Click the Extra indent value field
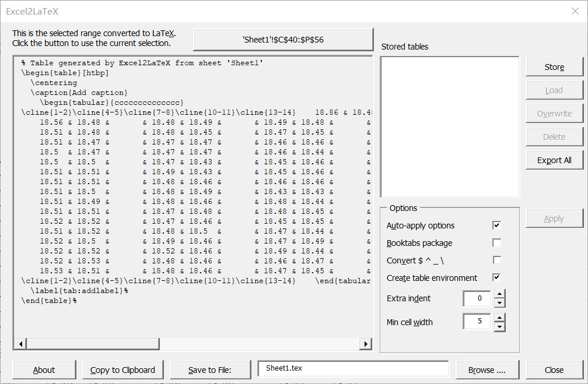The height and width of the screenshot is (384, 588). 477,298
